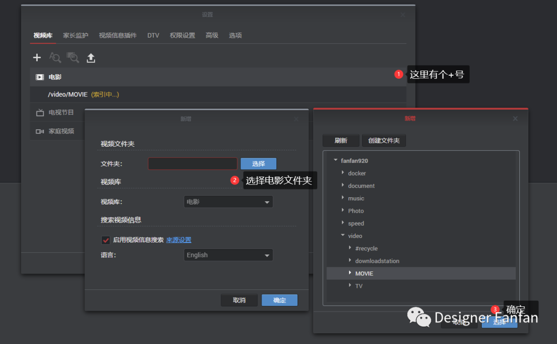
Task: Select the 电影 movie library icon
Action: [x=40, y=77]
